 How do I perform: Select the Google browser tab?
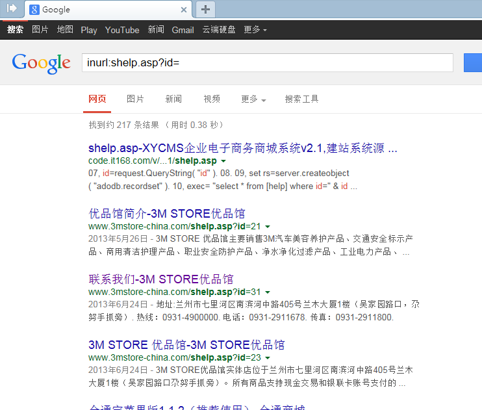pos(108,10)
